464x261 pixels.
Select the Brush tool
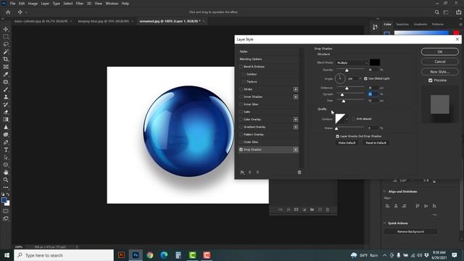click(x=6, y=89)
